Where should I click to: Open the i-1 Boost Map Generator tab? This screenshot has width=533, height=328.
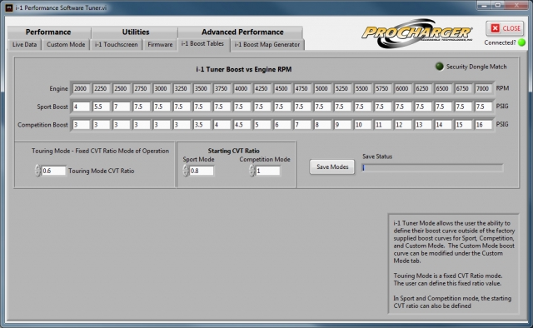267,44
